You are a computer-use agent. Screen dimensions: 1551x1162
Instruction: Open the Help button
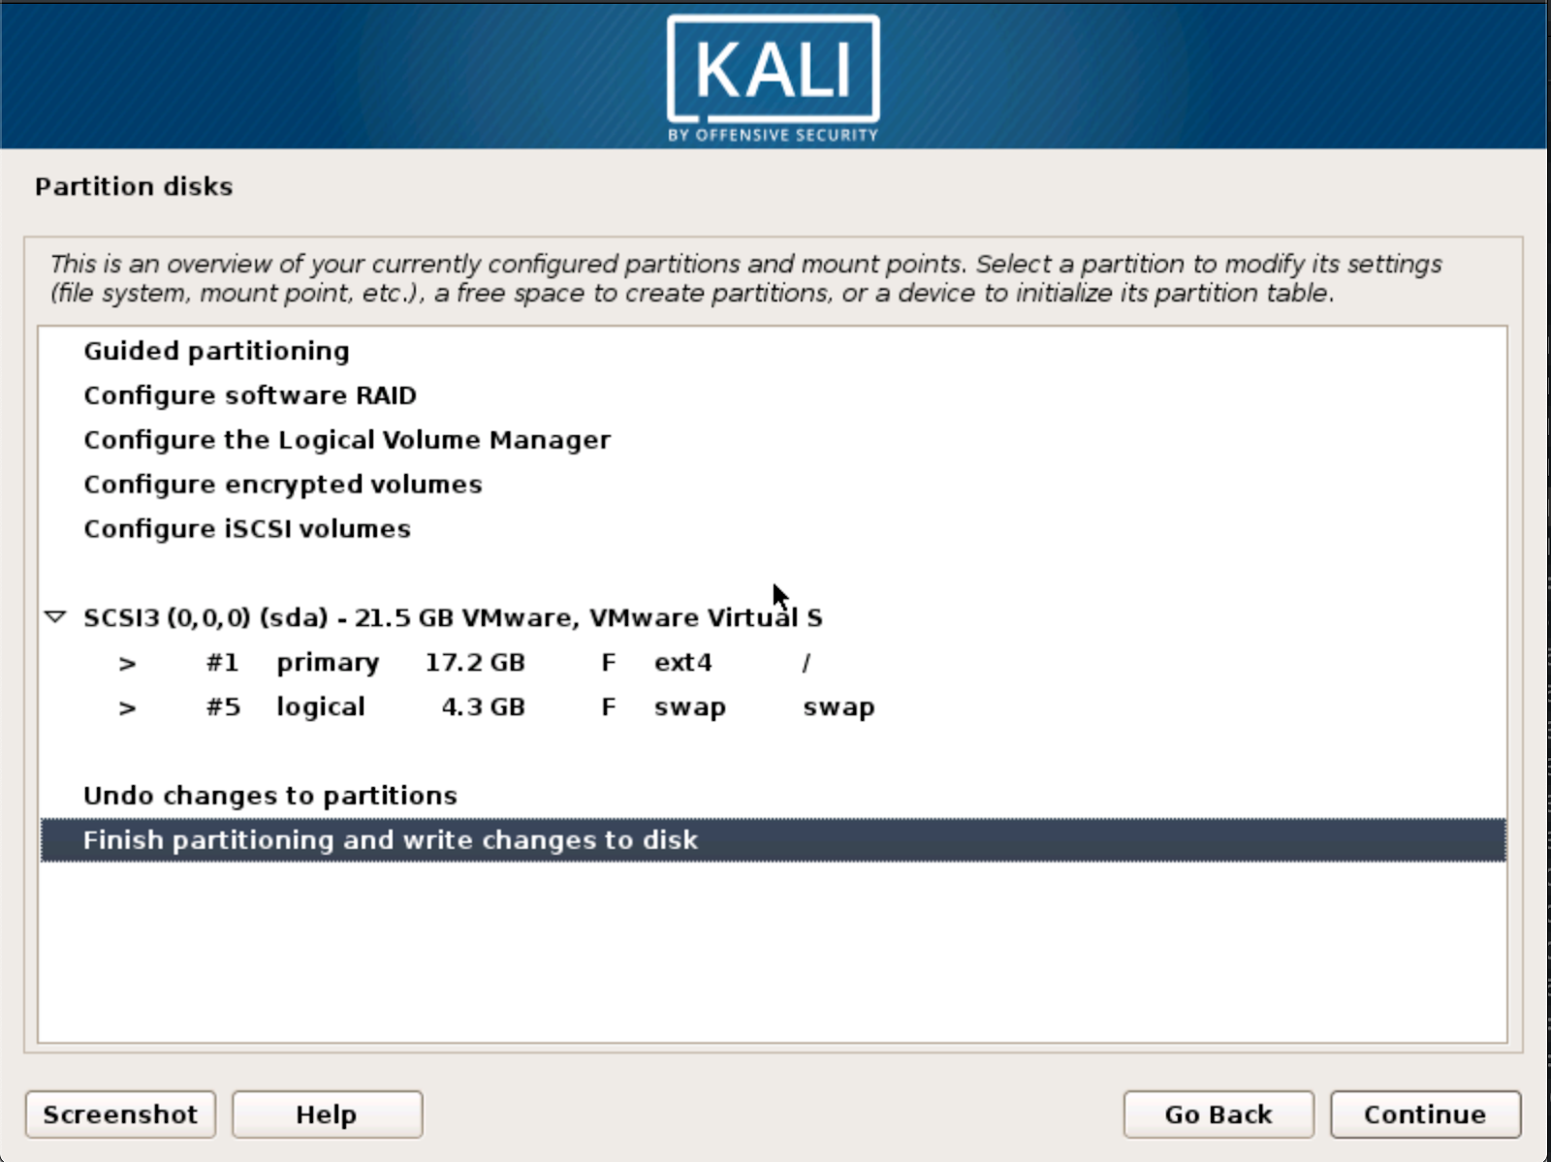[x=327, y=1115]
